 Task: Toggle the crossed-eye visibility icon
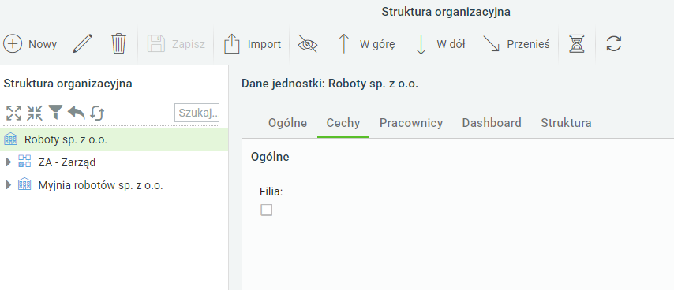click(x=307, y=44)
